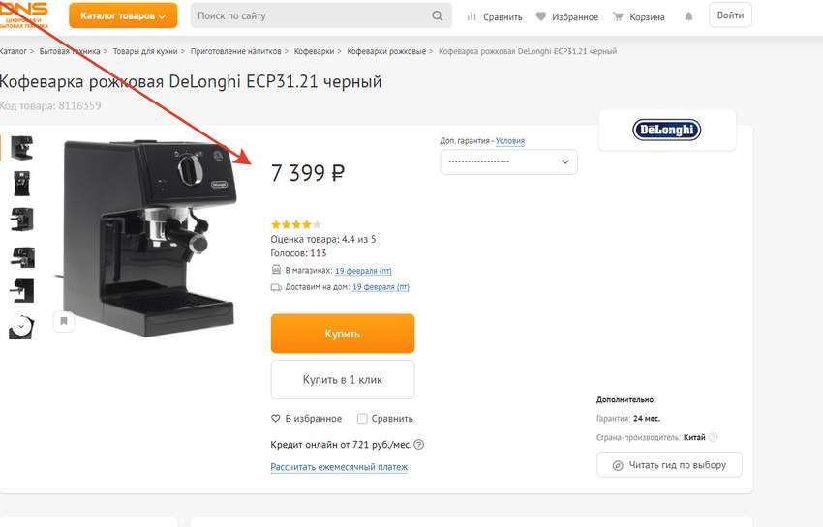The image size is (823, 527).
Task: Go to Кофеварки рожковые breadcrumb
Action: click(387, 51)
